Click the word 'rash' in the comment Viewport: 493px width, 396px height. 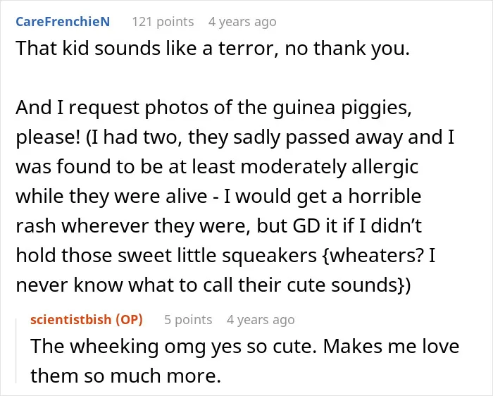(x=35, y=226)
